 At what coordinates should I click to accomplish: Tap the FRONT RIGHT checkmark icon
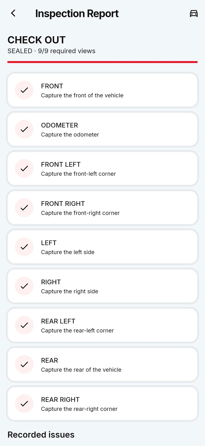pos(24,208)
